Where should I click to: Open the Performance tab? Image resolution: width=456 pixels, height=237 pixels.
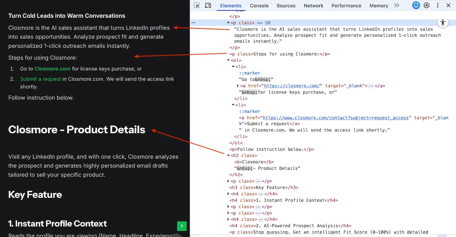pyautogui.click(x=346, y=6)
